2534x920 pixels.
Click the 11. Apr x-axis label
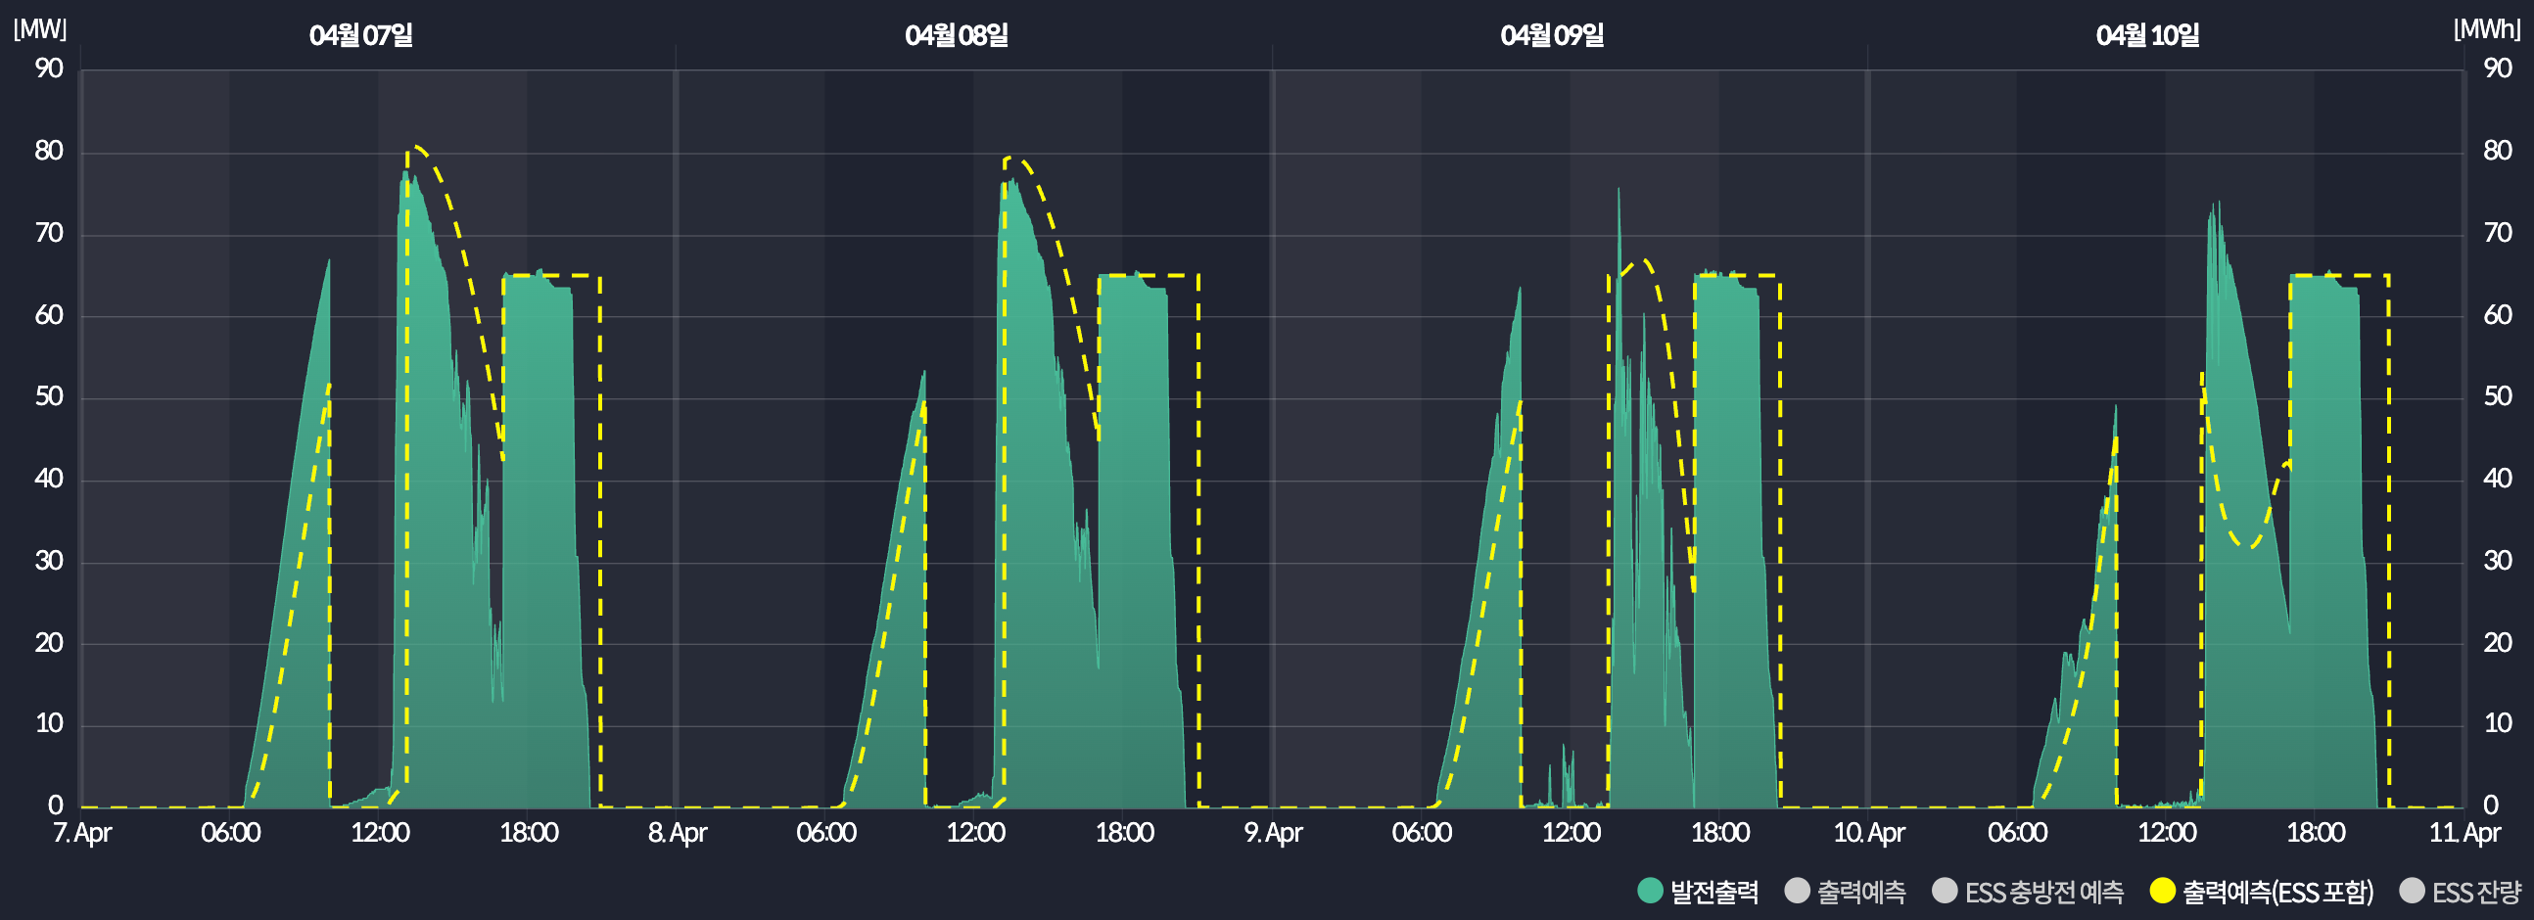[2464, 833]
